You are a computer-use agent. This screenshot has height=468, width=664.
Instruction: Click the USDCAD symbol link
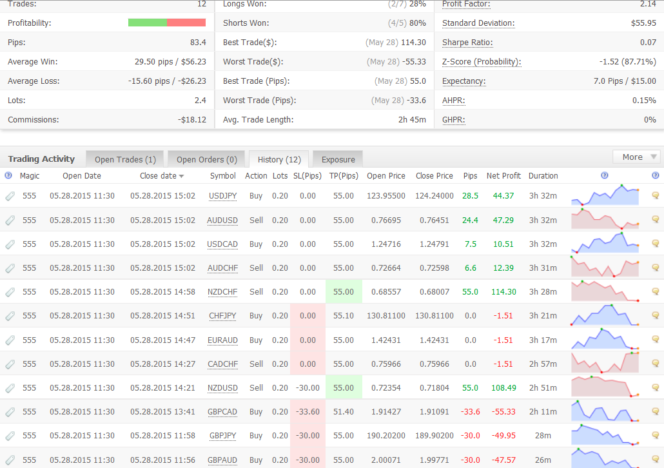[x=222, y=244]
